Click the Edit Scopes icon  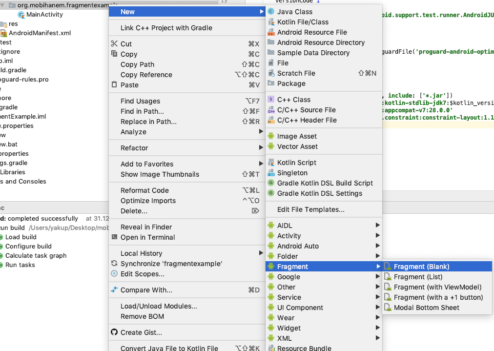point(114,273)
